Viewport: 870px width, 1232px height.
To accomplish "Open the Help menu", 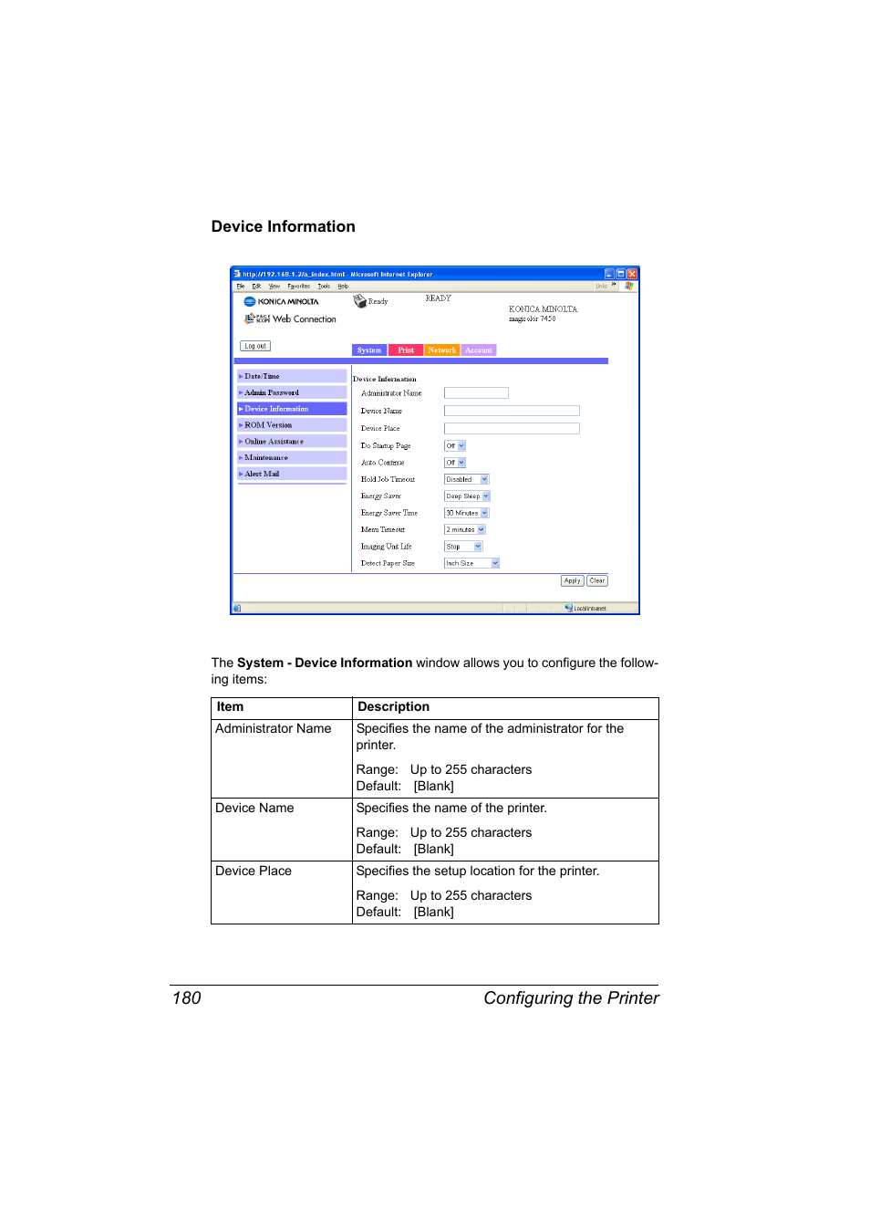I will [343, 287].
